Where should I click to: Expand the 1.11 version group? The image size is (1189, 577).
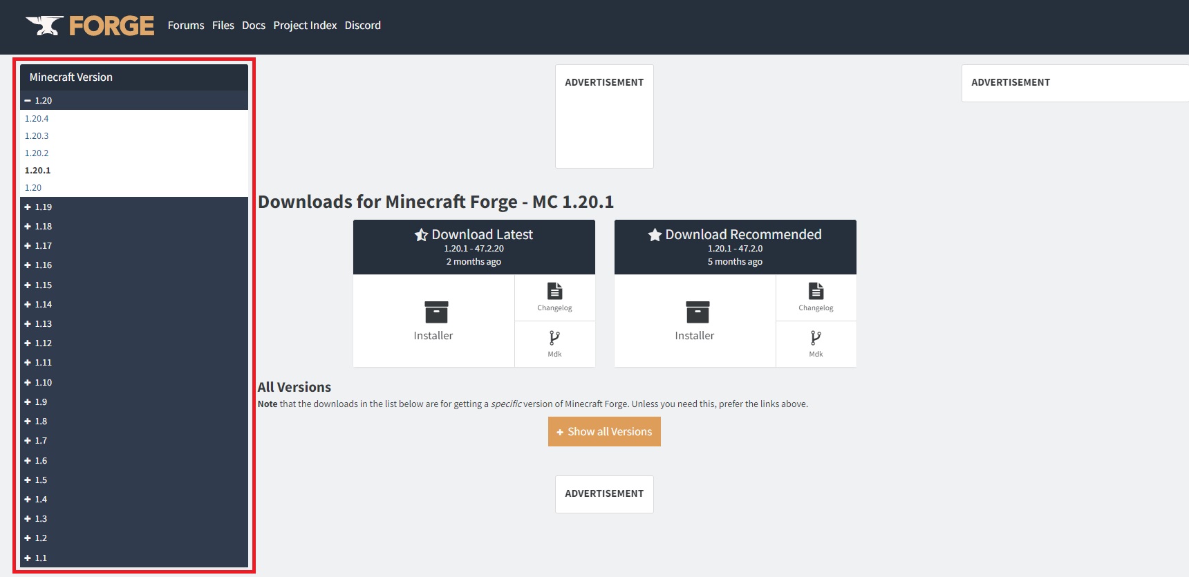134,362
